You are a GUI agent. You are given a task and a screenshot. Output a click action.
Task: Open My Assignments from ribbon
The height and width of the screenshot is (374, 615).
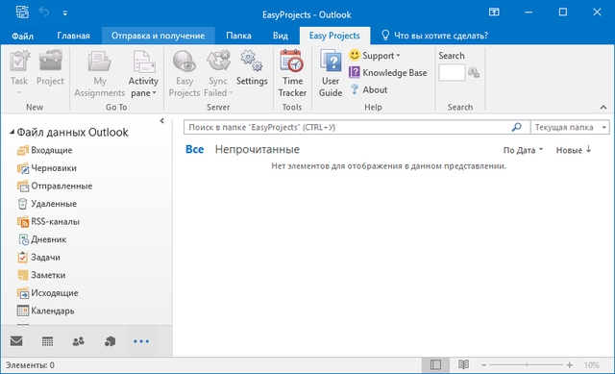99,74
